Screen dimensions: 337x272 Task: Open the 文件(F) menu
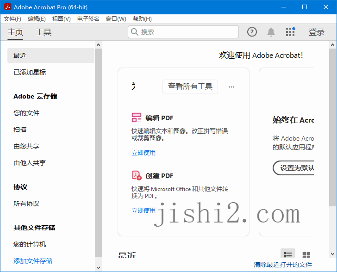click(12, 19)
